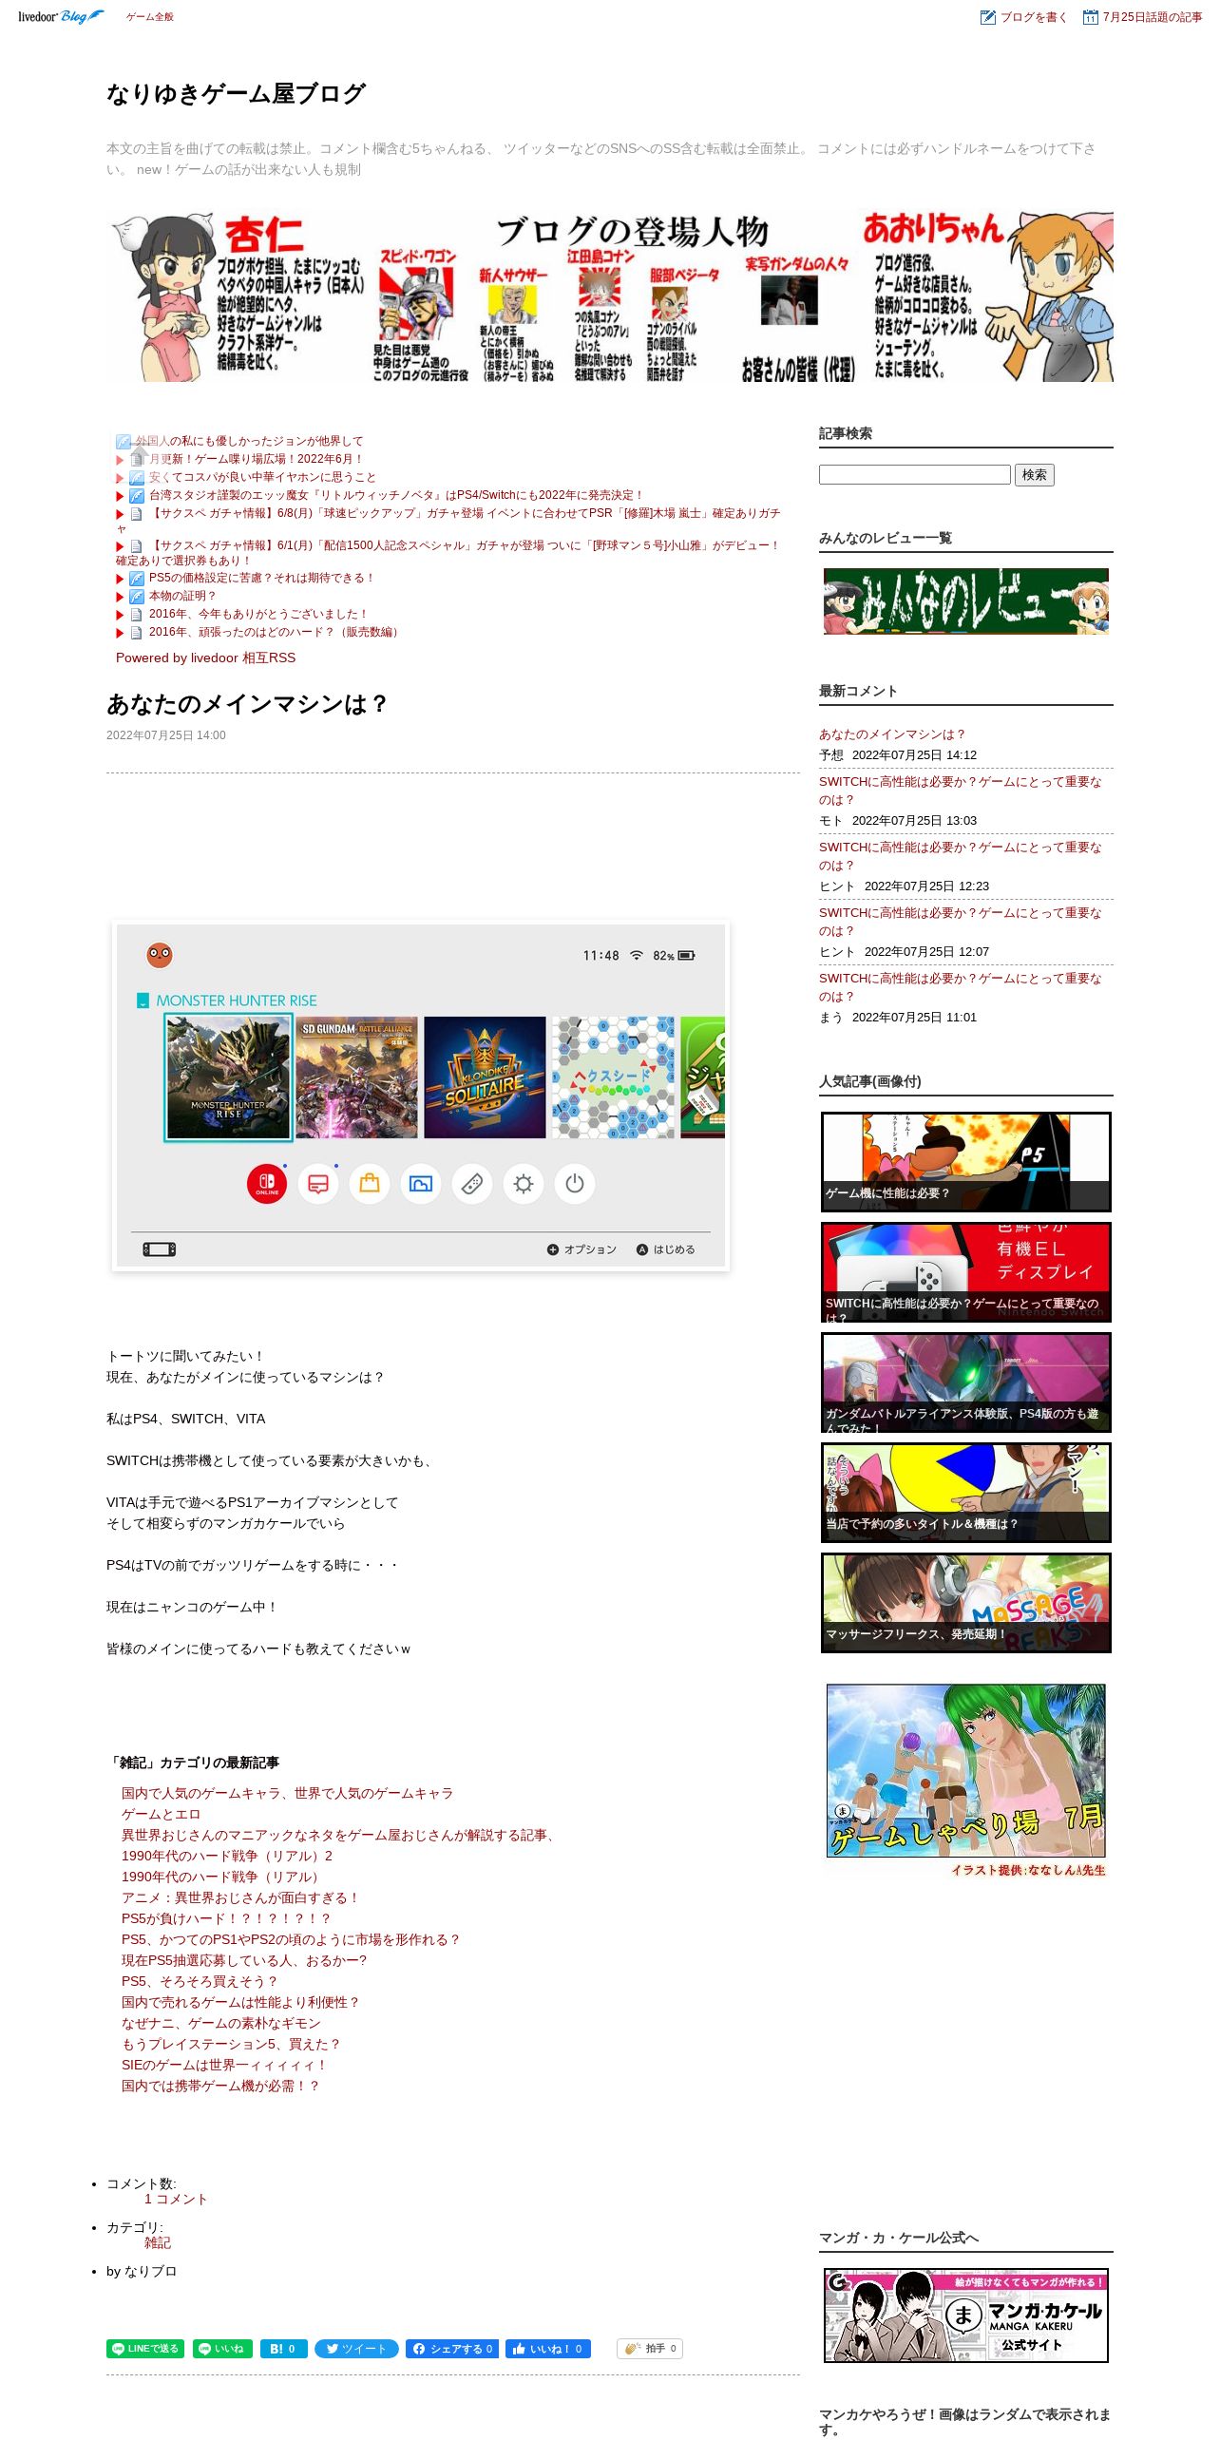Viewport: 1220px width, 2440px height.
Task: Open SWITCH comment by モト at 13:03
Action: pos(960,791)
